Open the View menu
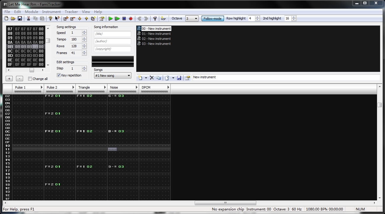The width and height of the screenshot is (385, 214). [86, 12]
